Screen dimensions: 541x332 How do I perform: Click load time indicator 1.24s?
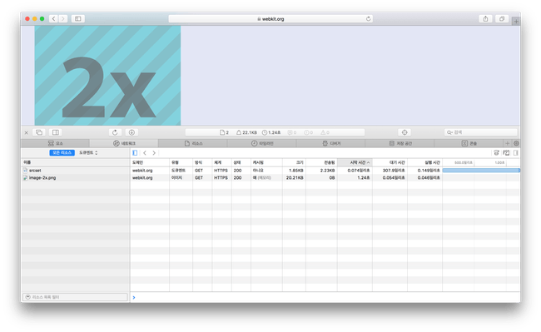(x=271, y=132)
